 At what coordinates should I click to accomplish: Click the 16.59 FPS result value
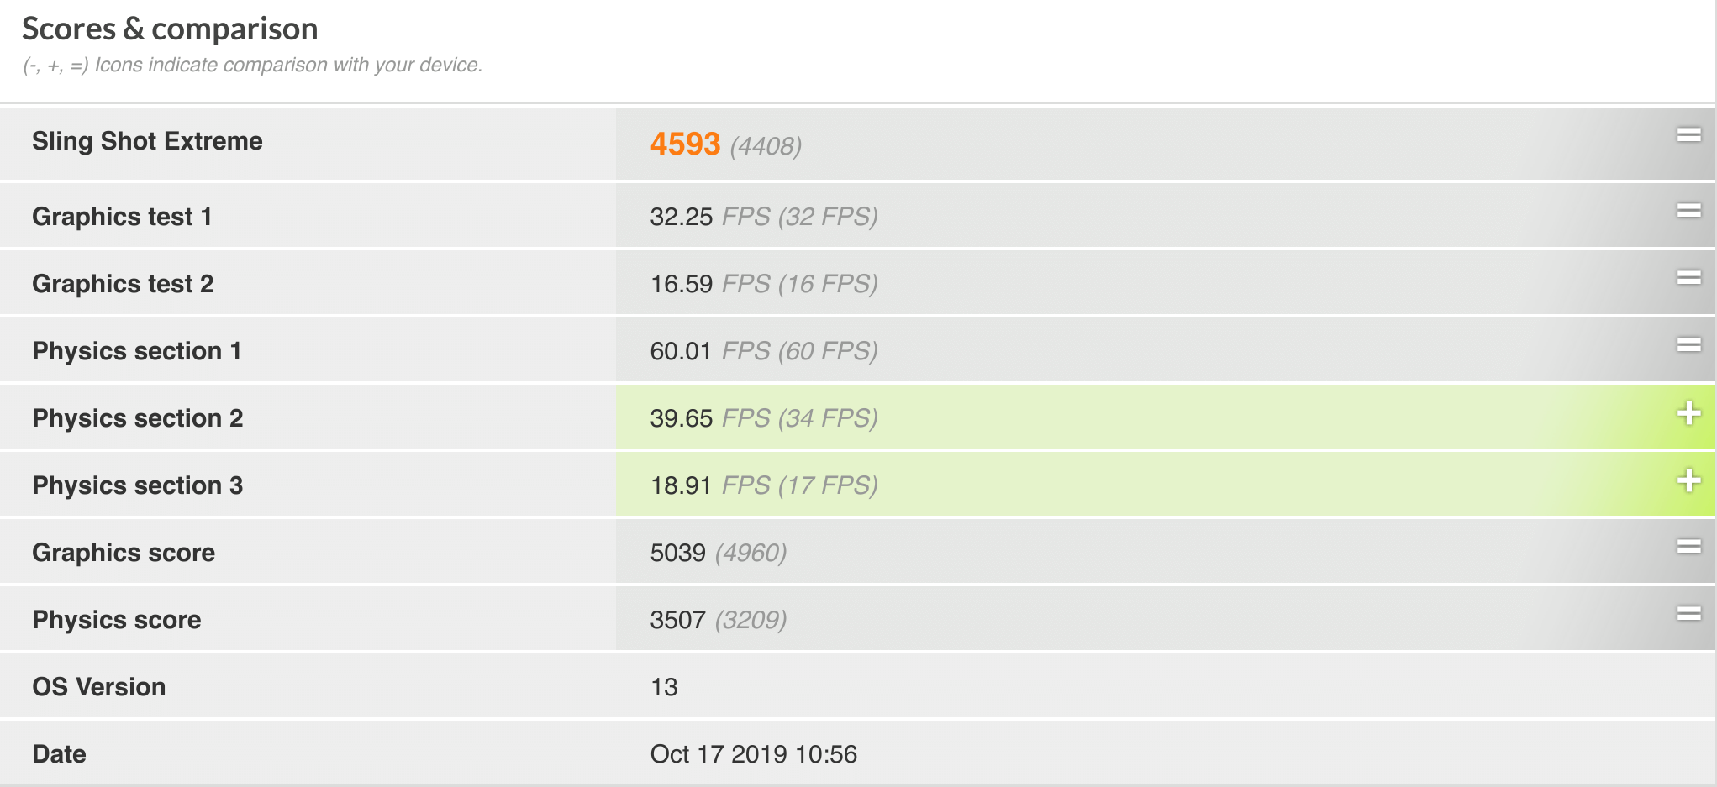click(682, 284)
